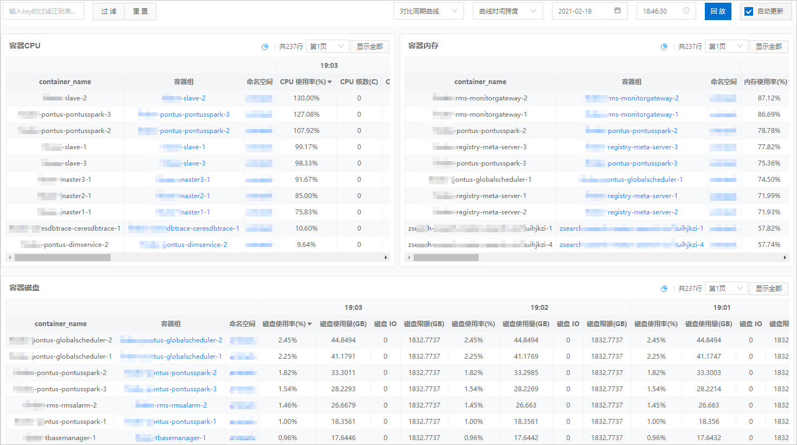
Task: Sort by CPU 使用率(%) descending arrow
Action: [330, 82]
